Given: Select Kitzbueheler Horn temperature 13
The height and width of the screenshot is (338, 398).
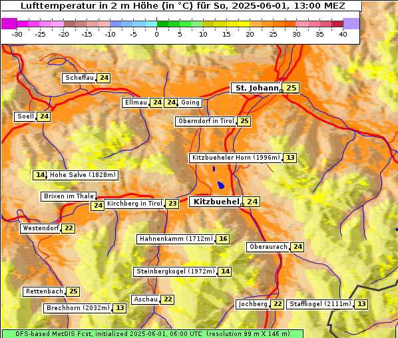Looking at the screenshot, I should click(290, 158).
